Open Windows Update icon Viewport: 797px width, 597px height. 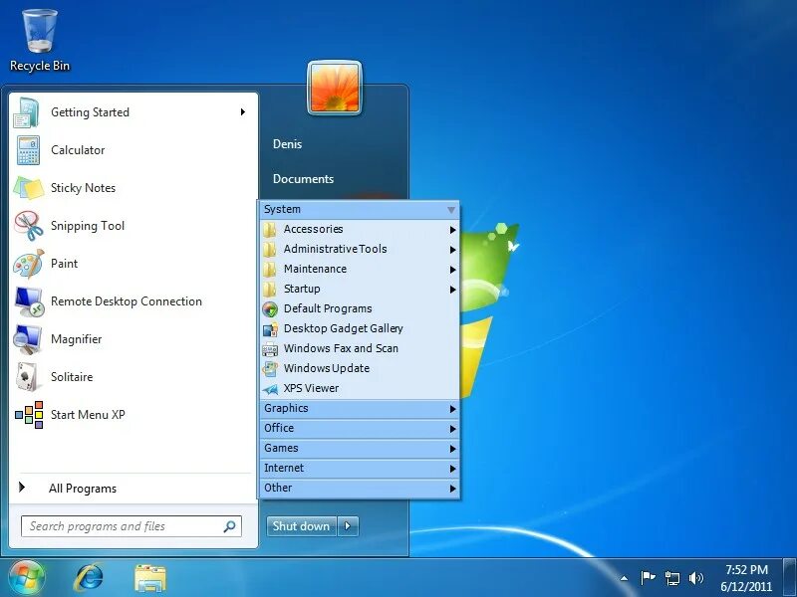click(270, 368)
